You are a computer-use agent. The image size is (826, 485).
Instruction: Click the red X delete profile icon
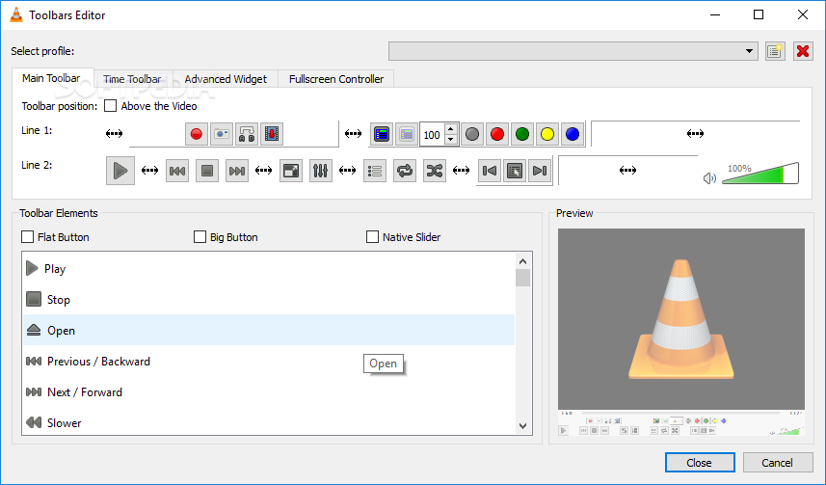803,51
